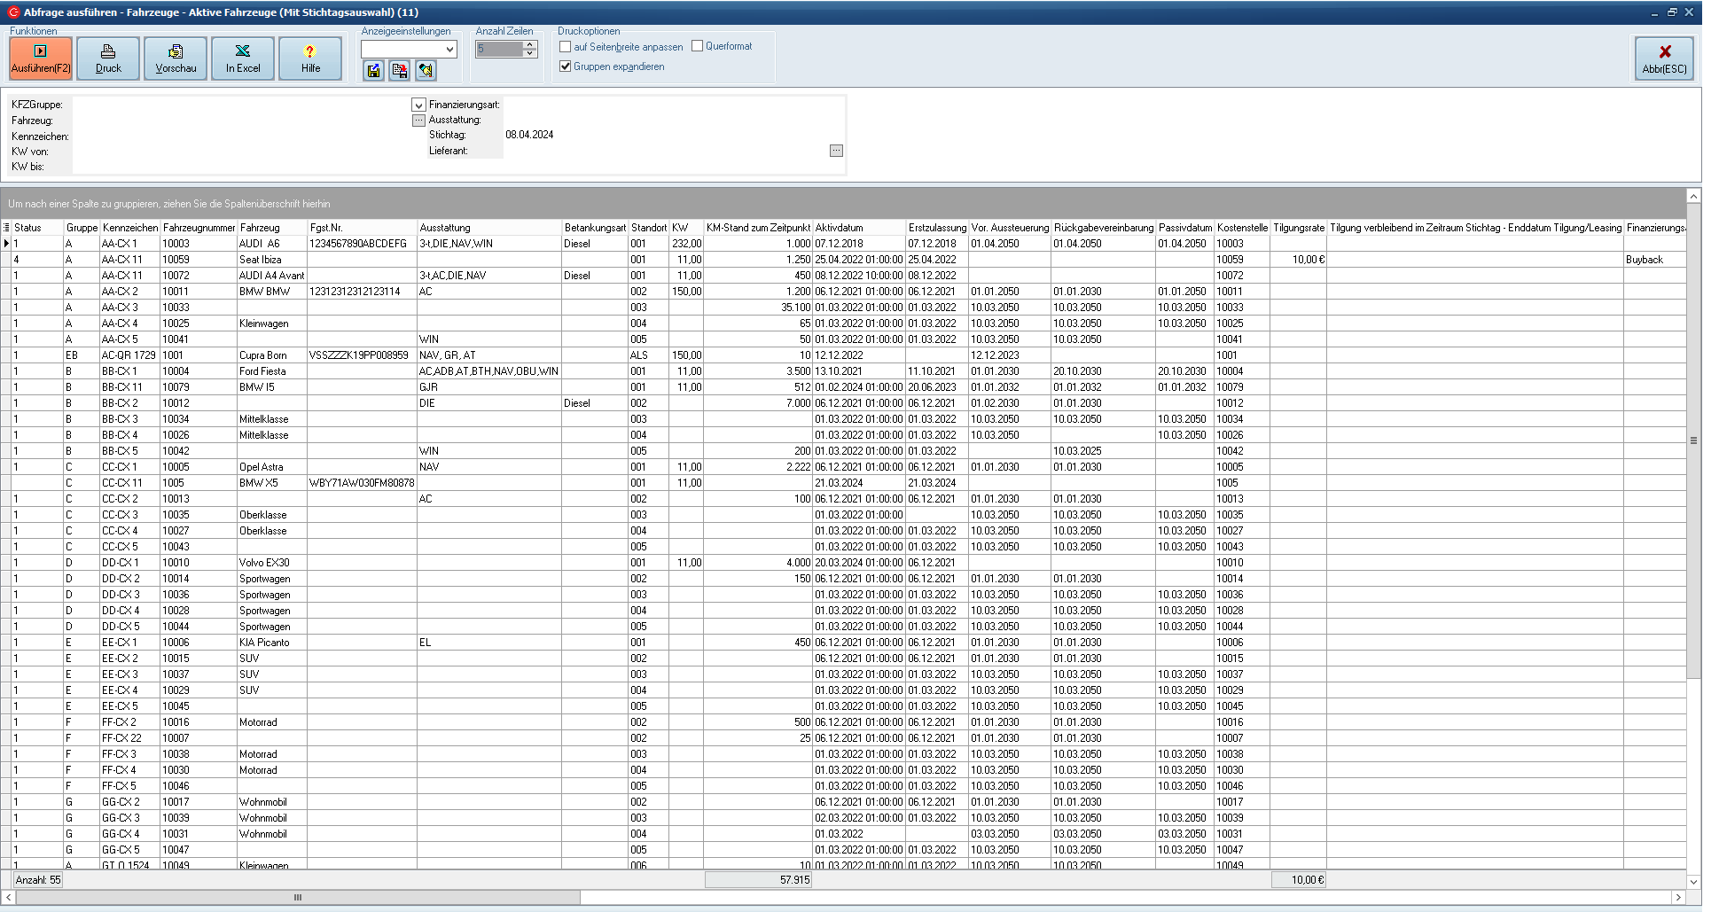Open Hilfe with the question mark icon
1719x912 pixels.
tap(310, 58)
